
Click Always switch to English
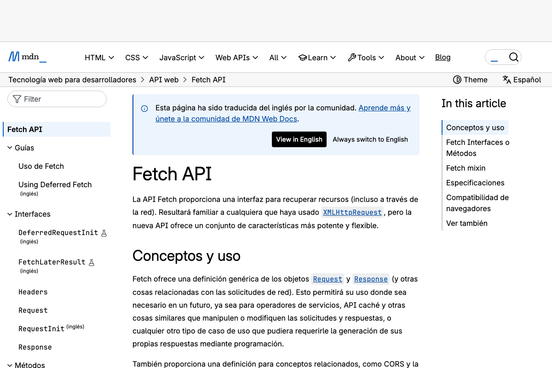point(370,139)
